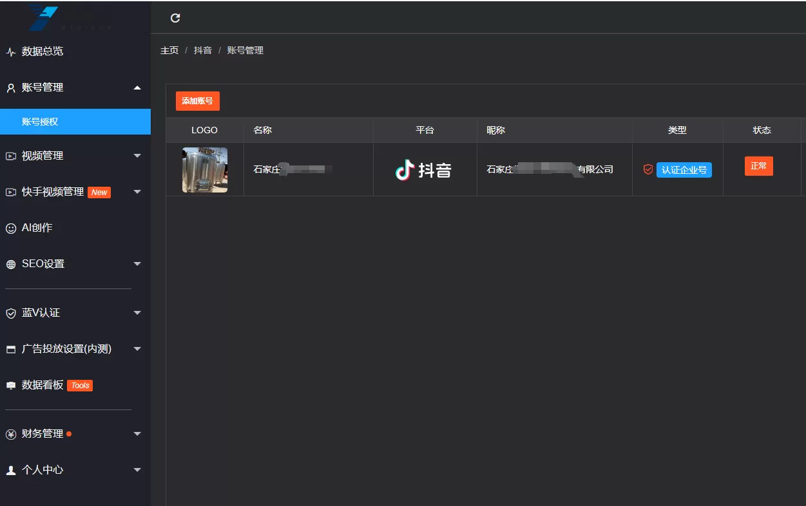Collapse the 账号管理 section with its chevron
Screen dimensions: 806x506
[x=137, y=88]
